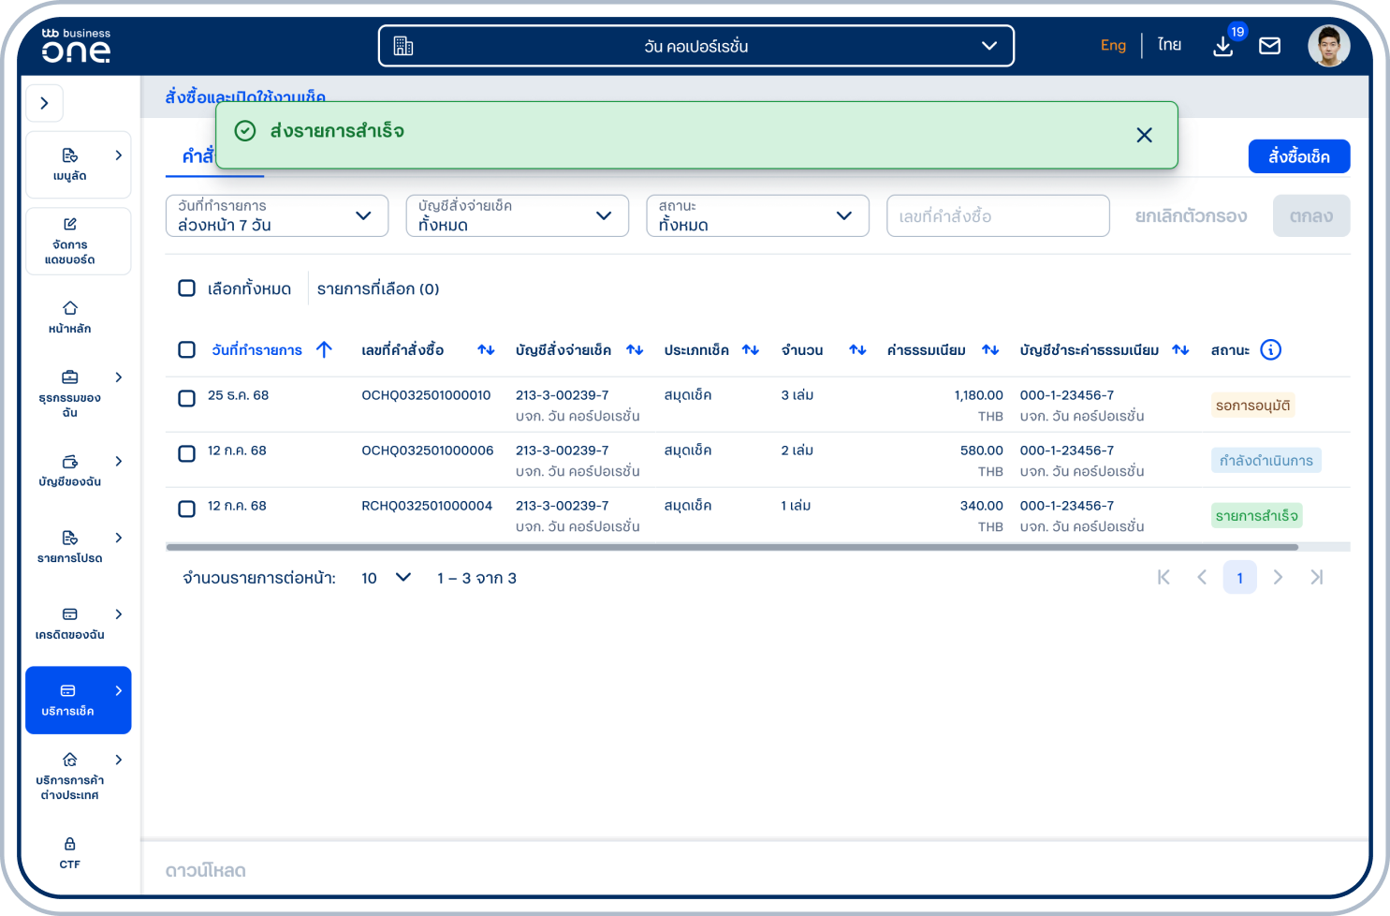Viewport: 1390px width, 916px height.
Task: Click the สั่งซื้อเช็ค button
Action: coord(1298,156)
